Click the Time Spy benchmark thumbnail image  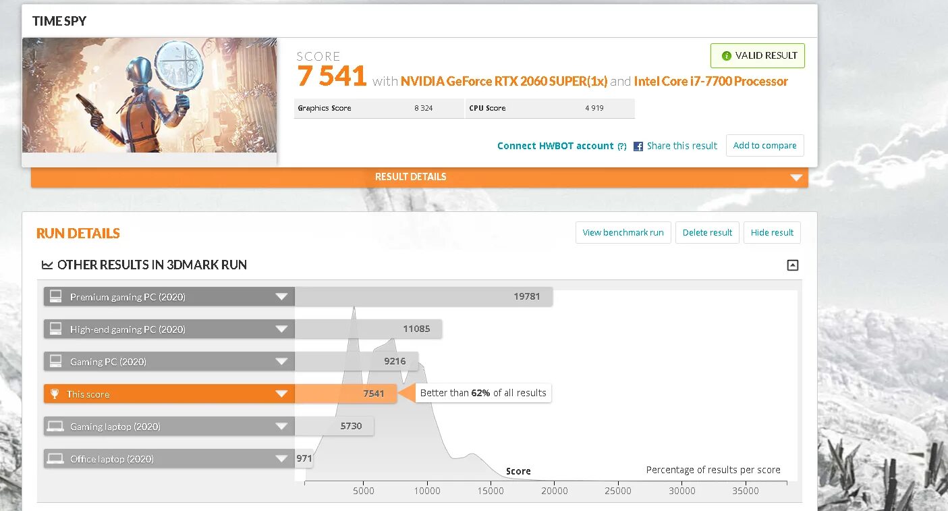pyautogui.click(x=149, y=95)
